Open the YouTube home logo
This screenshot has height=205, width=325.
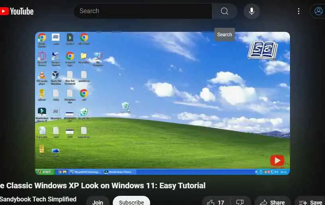pos(17,11)
